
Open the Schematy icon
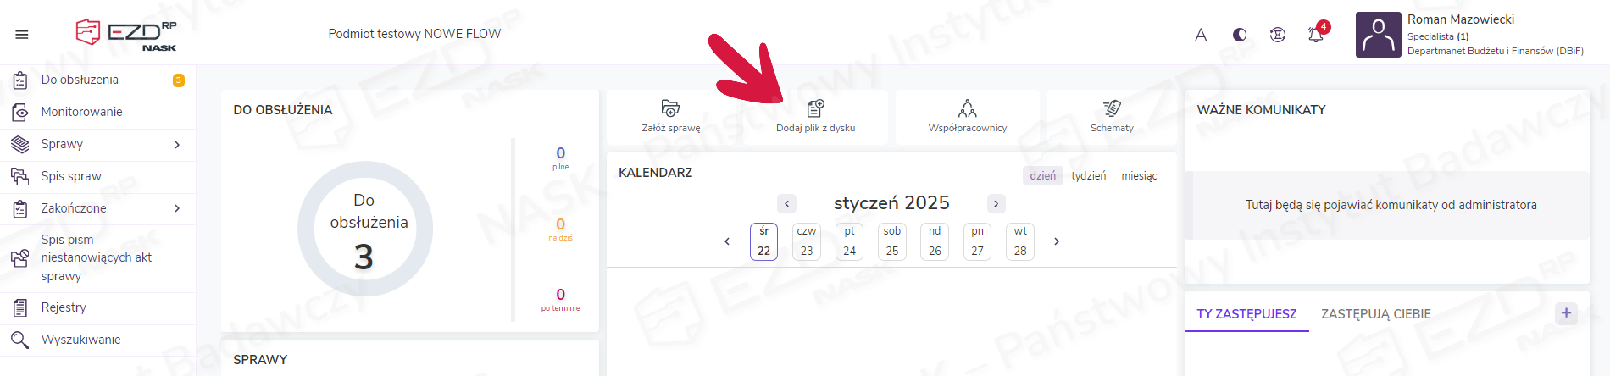(x=1112, y=108)
